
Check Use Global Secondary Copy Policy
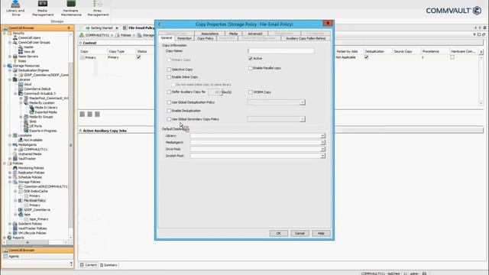[x=169, y=119]
